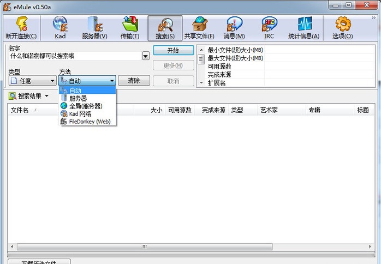Click the More (更多) button
This screenshot has width=381, height=264.
point(173,65)
